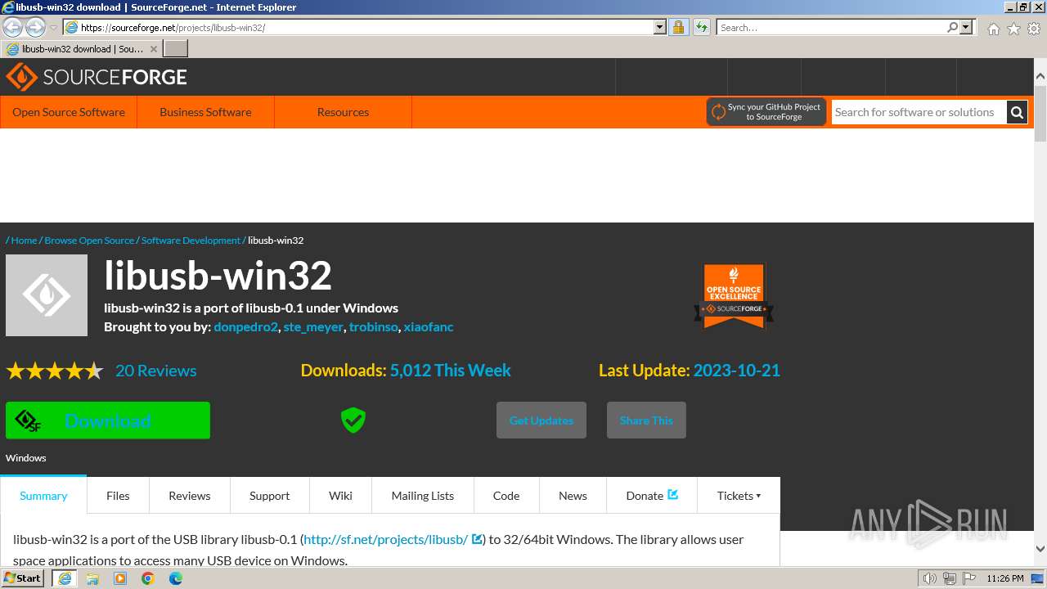Open the Open Source Software menu

click(x=69, y=112)
